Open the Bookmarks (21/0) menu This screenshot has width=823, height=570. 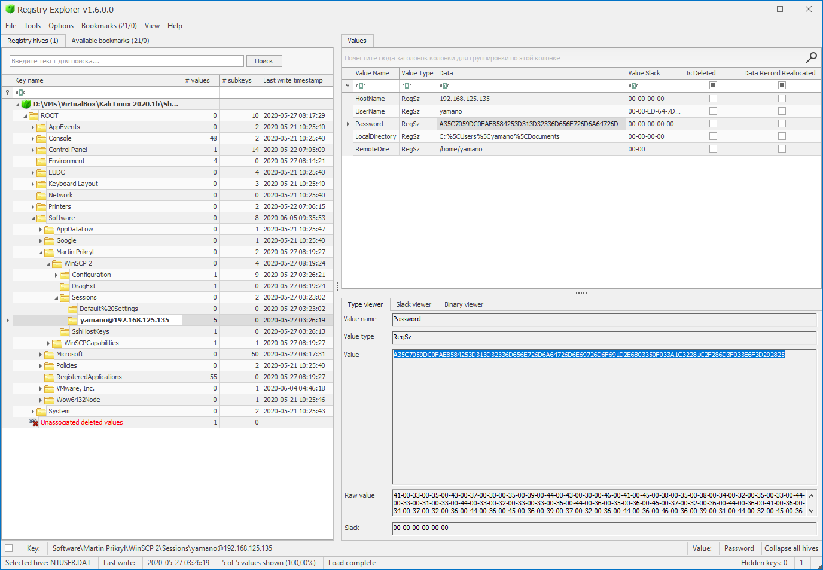(109, 26)
